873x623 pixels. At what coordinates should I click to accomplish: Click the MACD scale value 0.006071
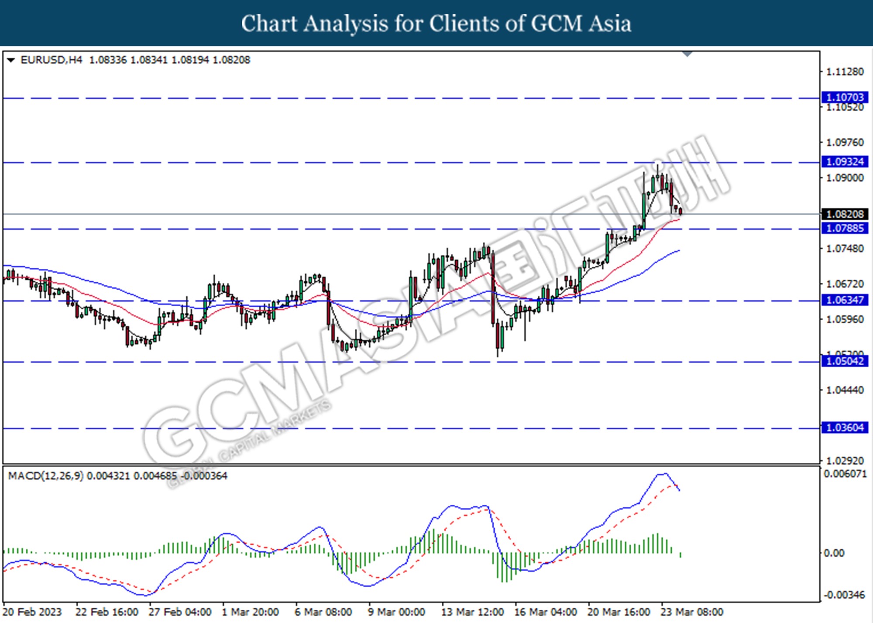pyautogui.click(x=845, y=474)
